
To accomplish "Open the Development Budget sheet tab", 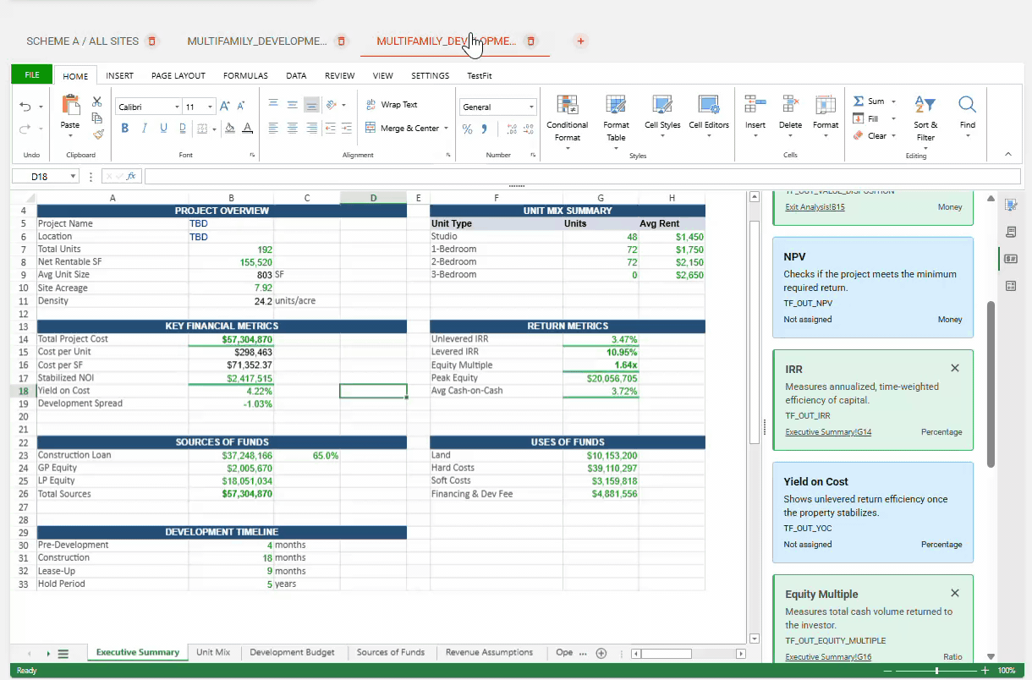I will click(x=293, y=652).
